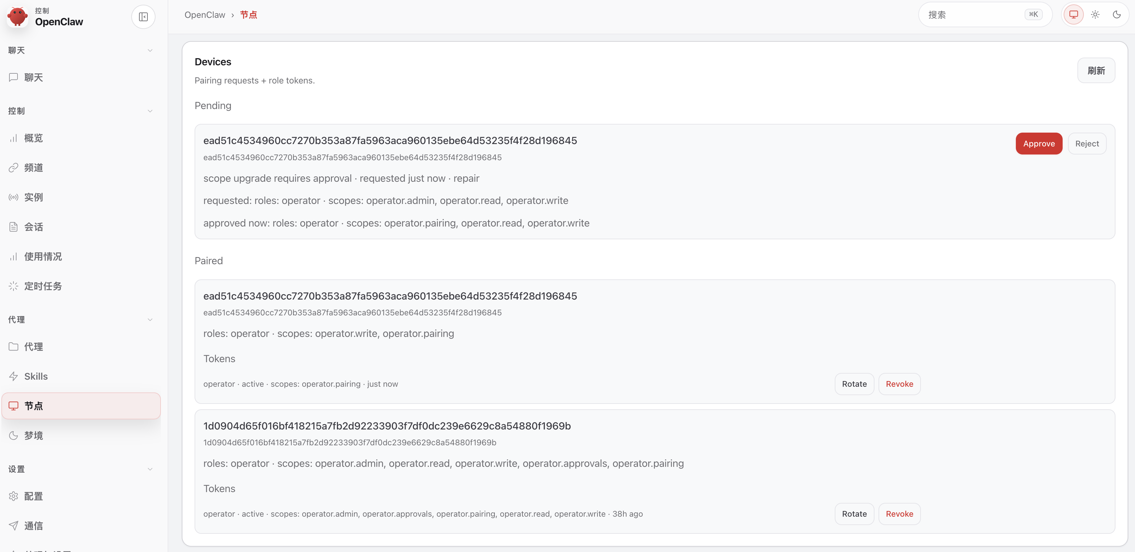Viewport: 1135px width, 552px height.
Task: Revoke the 38h ago operator token
Action: pos(899,514)
